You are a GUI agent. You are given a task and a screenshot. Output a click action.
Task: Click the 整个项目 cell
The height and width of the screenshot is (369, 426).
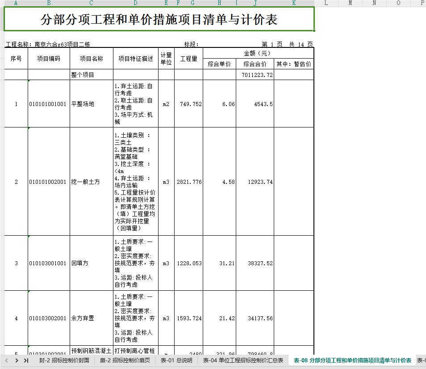click(x=92, y=75)
